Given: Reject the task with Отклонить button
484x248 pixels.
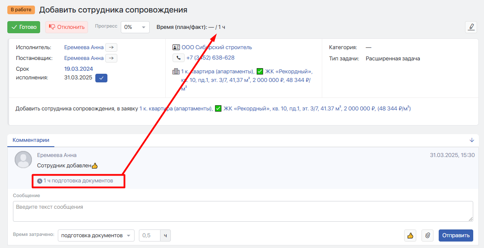Looking at the screenshot, I should (x=66, y=27).
